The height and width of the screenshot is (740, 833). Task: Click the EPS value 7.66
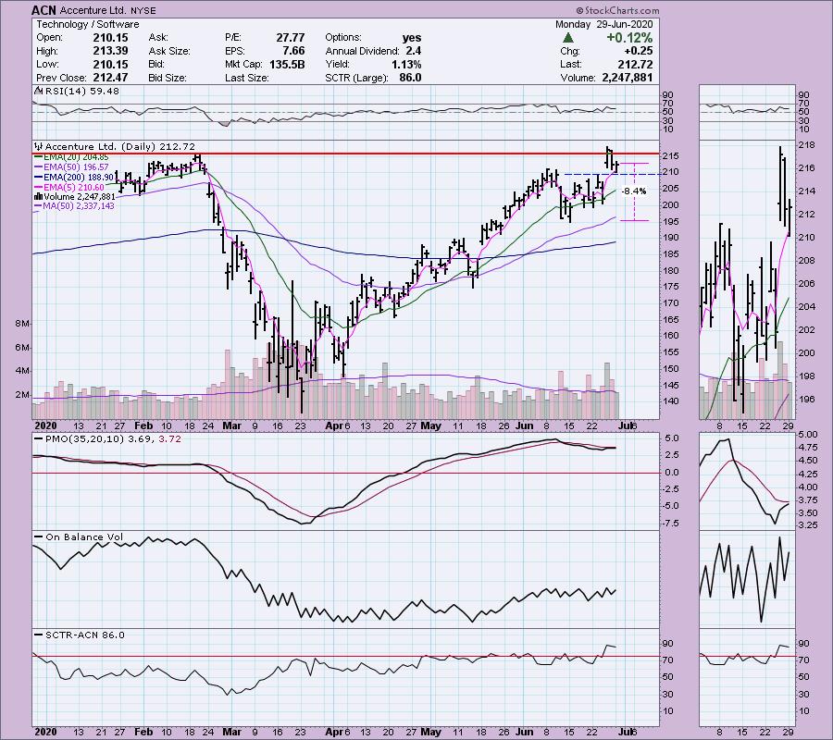click(x=293, y=51)
